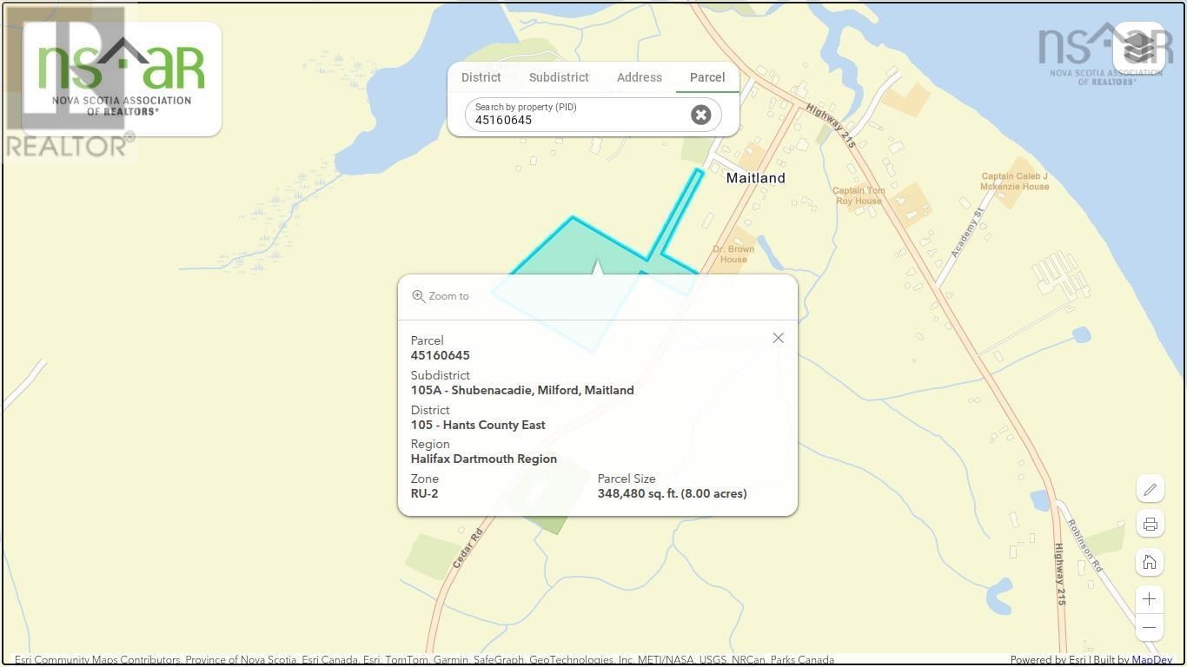Close the parcel information popup
The height and width of the screenshot is (667, 1187).
(778, 338)
